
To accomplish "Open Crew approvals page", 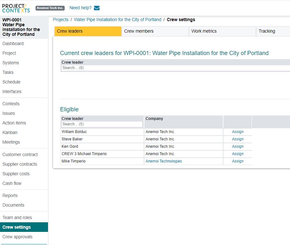I will [x=17, y=237].
